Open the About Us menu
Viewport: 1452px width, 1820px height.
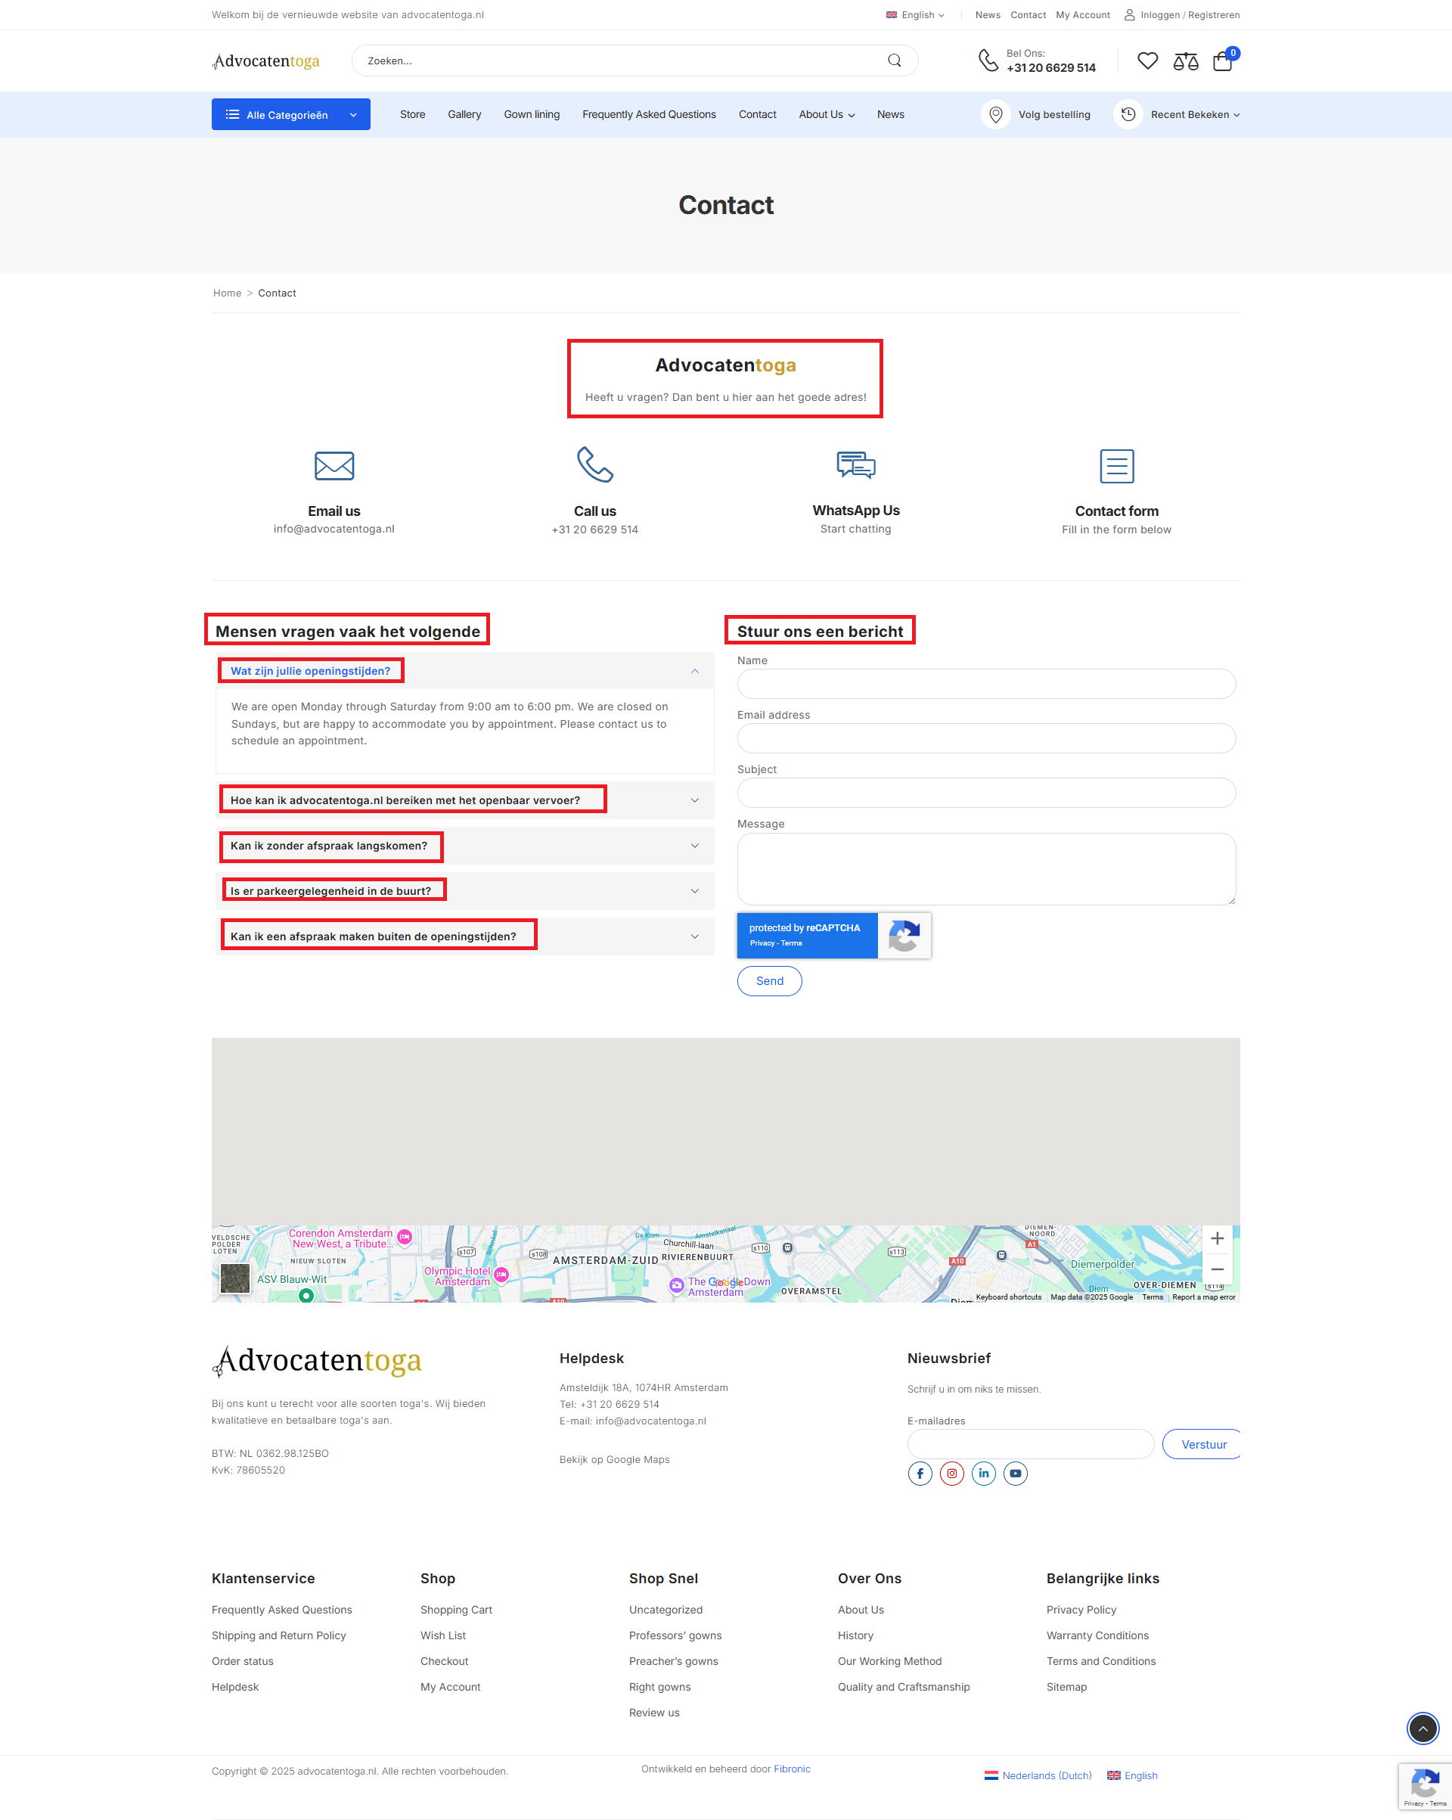[826, 115]
